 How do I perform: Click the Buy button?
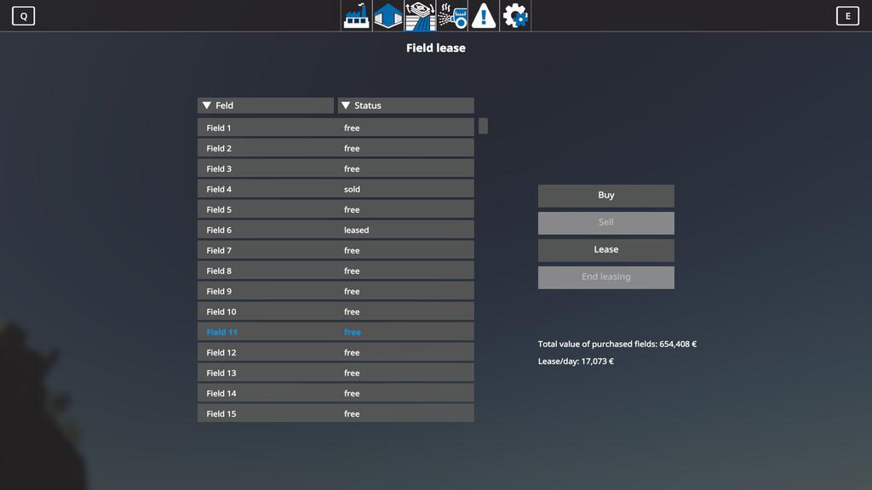(x=605, y=196)
